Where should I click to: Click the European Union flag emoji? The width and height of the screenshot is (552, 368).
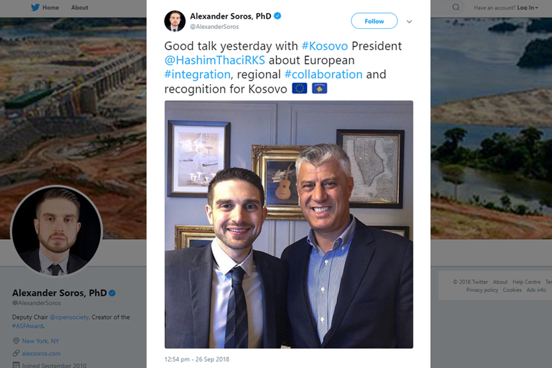pos(299,88)
